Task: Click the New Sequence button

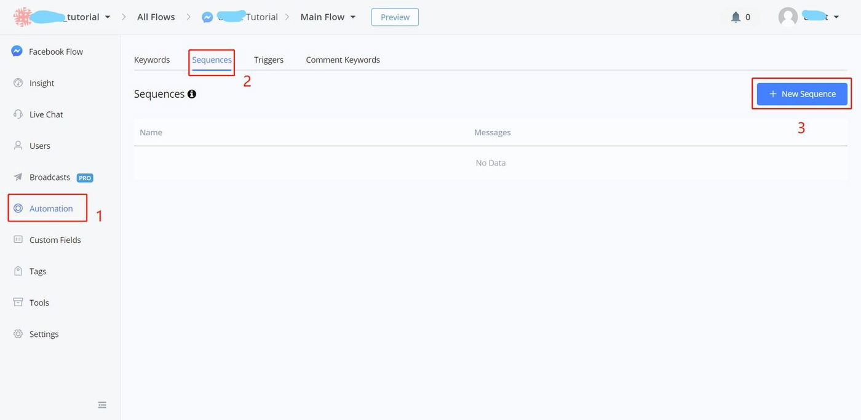Action: [802, 94]
